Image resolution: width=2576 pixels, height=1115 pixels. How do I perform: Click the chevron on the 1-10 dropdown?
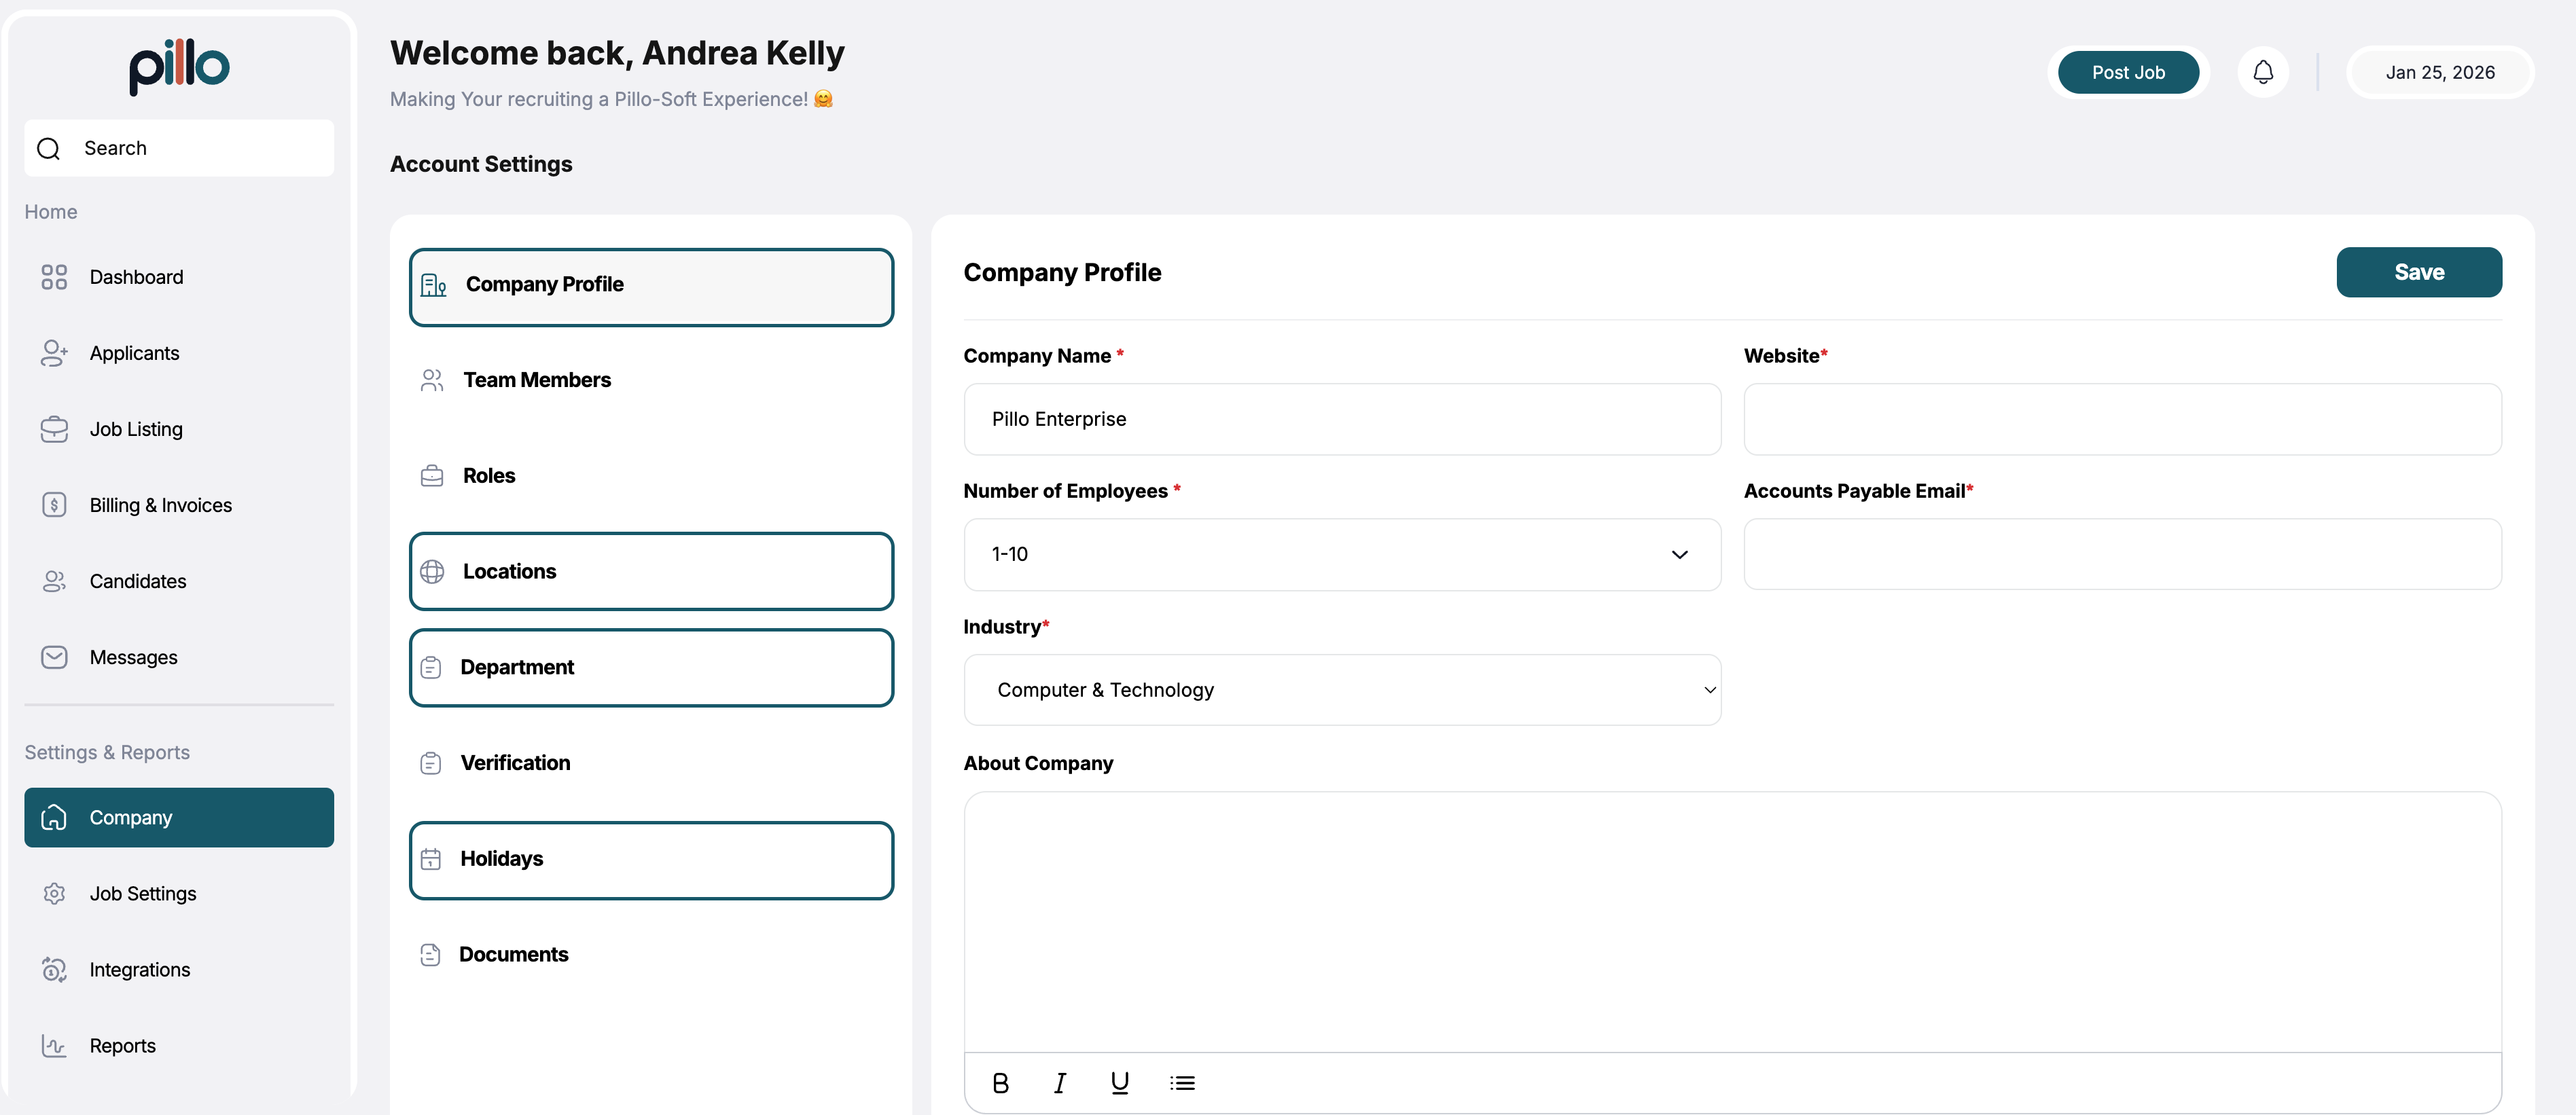(1679, 554)
